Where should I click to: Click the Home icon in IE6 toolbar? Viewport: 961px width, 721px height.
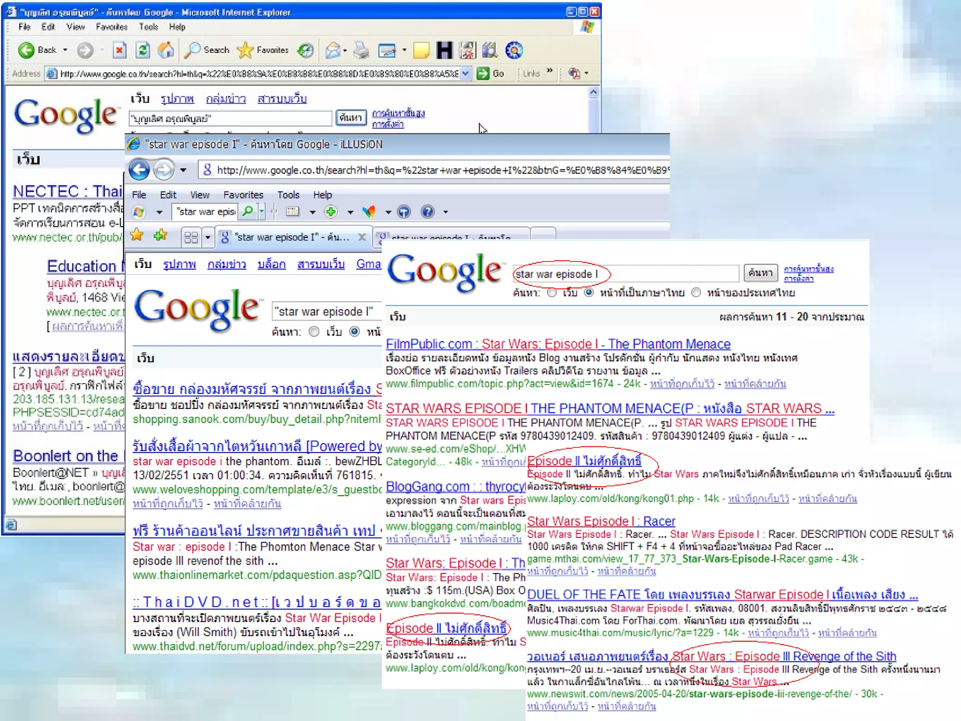pyautogui.click(x=166, y=50)
